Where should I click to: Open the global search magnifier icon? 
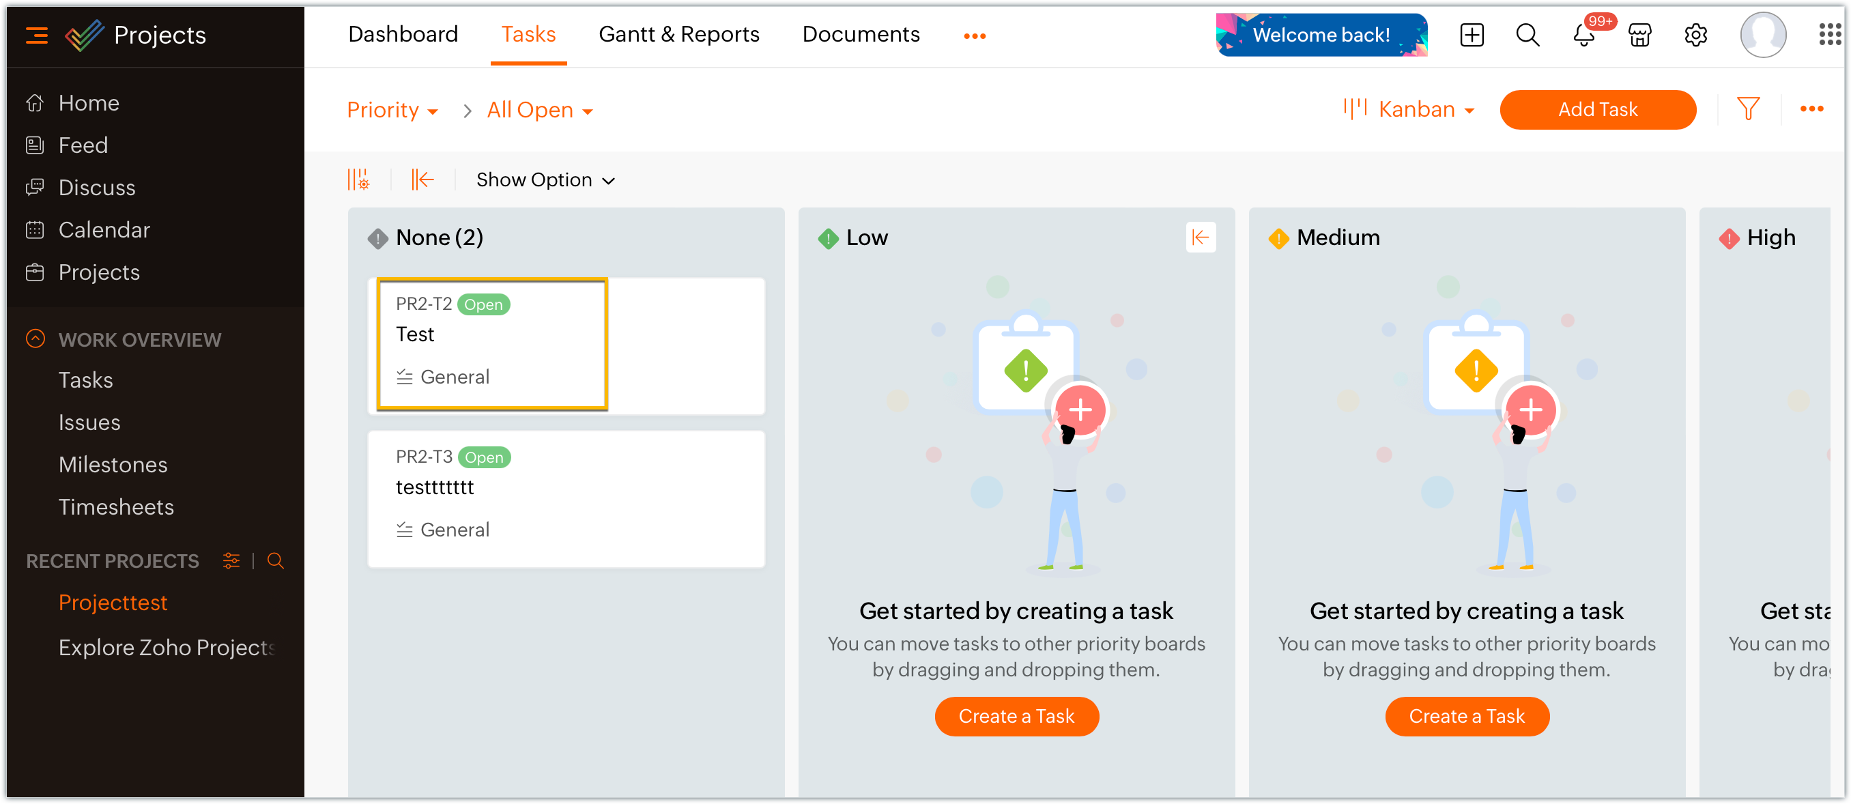tap(1527, 35)
